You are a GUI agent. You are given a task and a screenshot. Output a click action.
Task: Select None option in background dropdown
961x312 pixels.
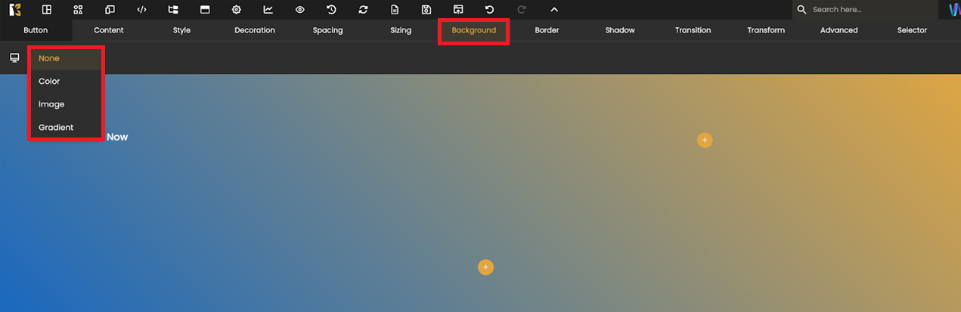click(x=49, y=58)
